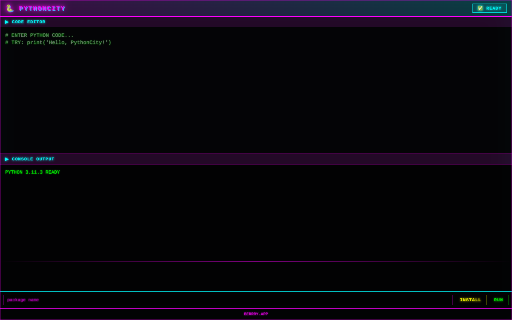Viewport: 512px width, 320px height.
Task: Click the Hello PythonCity example comment
Action: [58, 42]
